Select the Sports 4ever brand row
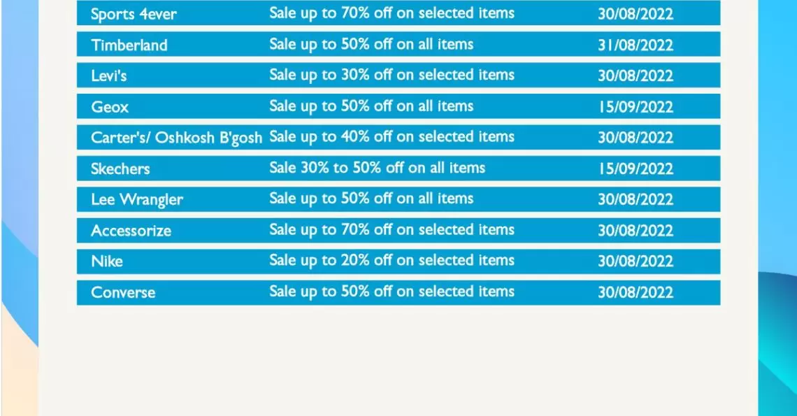The height and width of the screenshot is (416, 797). [398, 13]
